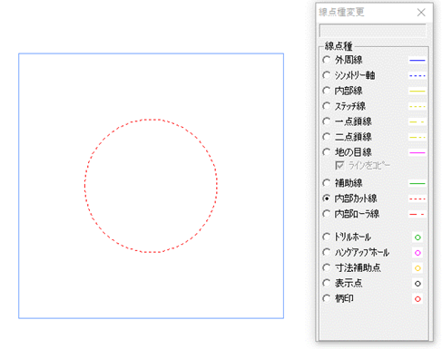
Task: Click the magenta ハングアップホール circle icon
Action: pyautogui.click(x=417, y=253)
